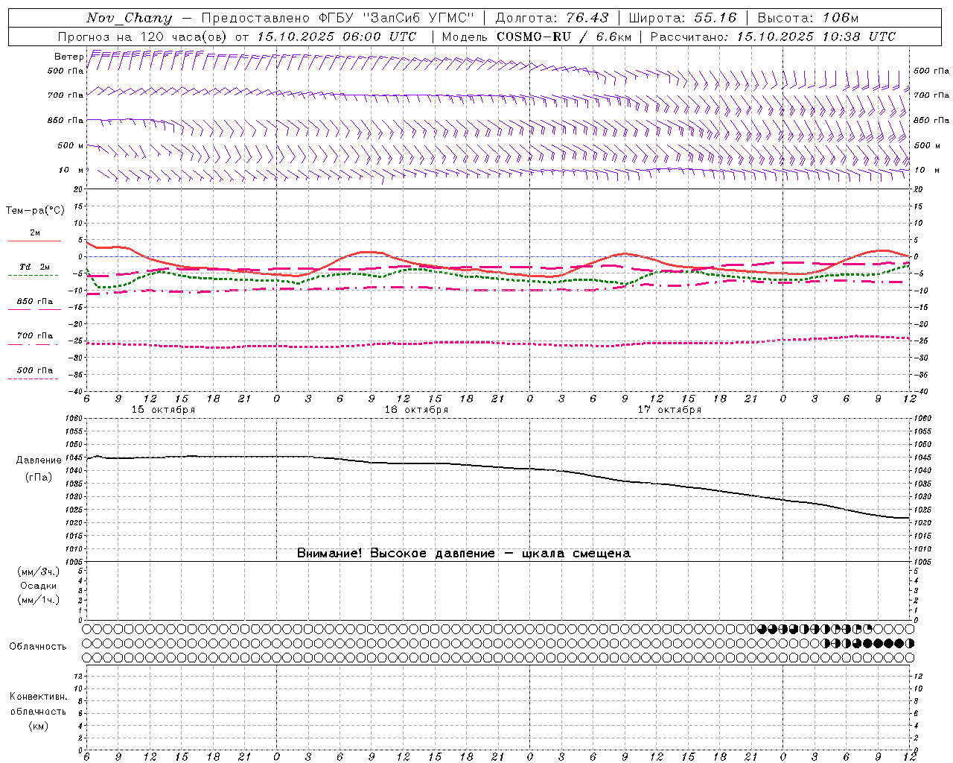Click the Td 2м dew point legend entry

[35, 267]
